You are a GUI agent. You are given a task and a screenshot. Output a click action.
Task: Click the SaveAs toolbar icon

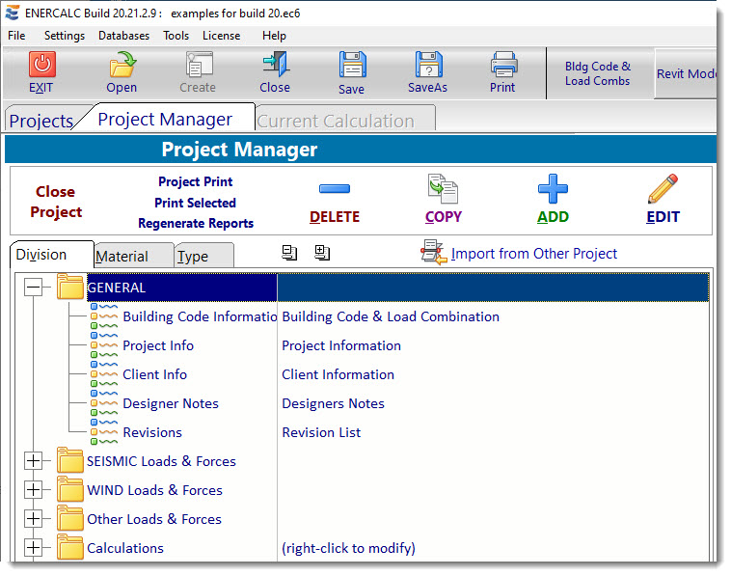[x=428, y=65]
